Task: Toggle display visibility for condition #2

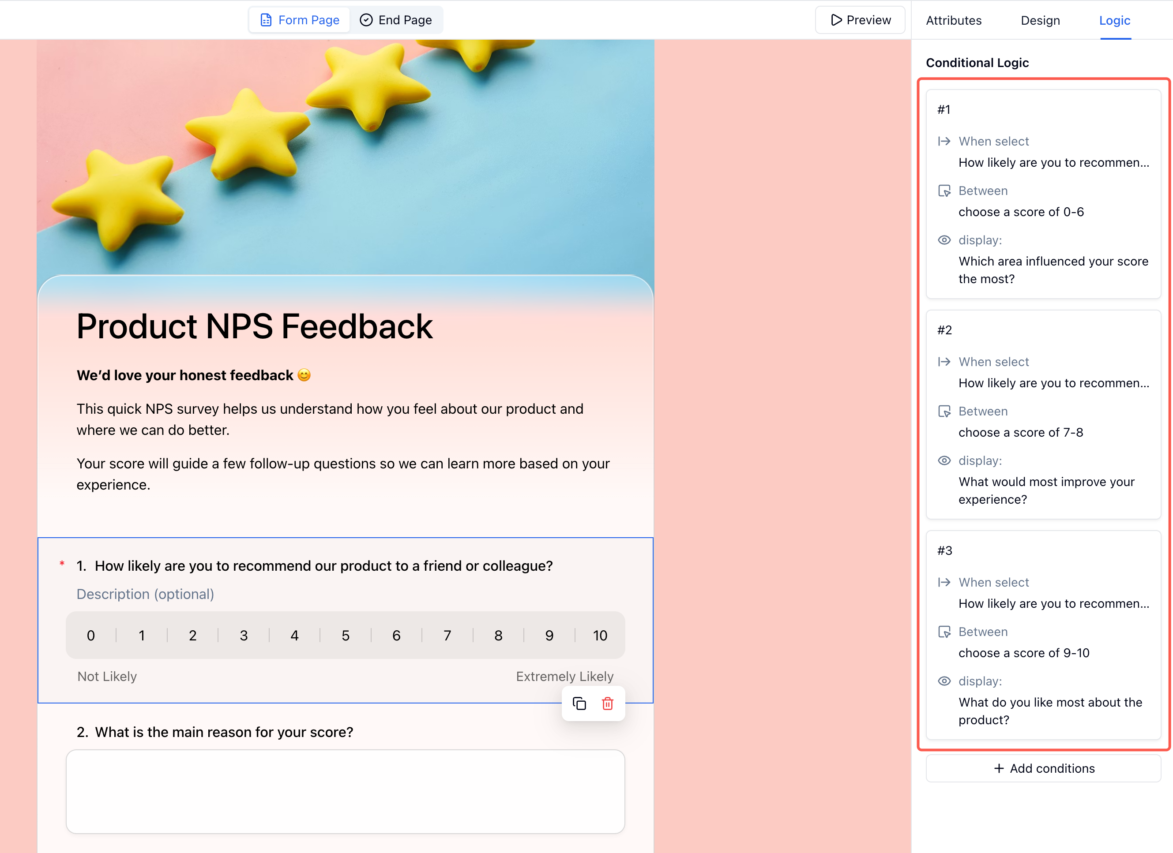Action: pos(944,460)
